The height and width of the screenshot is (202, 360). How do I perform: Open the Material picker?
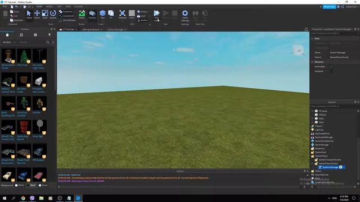pyautogui.click(x=123, y=15)
